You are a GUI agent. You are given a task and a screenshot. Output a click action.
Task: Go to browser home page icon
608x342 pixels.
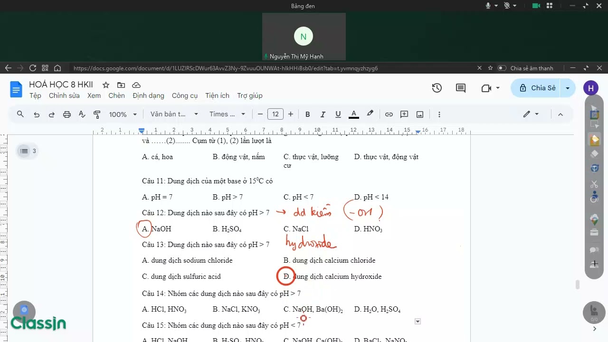57,68
